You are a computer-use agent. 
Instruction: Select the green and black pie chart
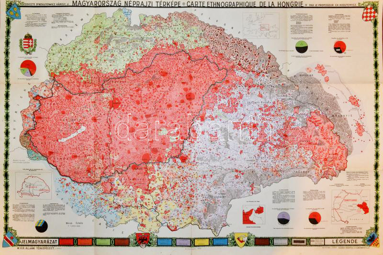pos(300,46)
